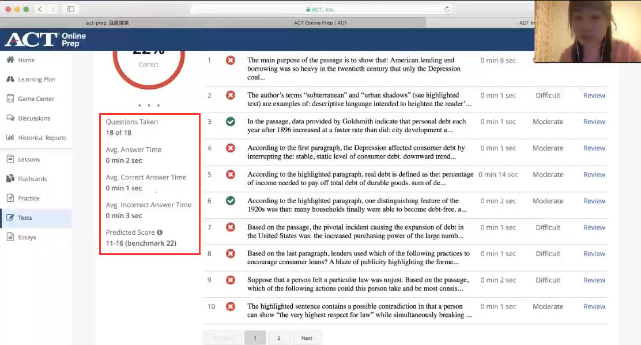This screenshot has width=641, height=345.
Task: Click the webcam video thumbnail
Action: coord(587,32)
